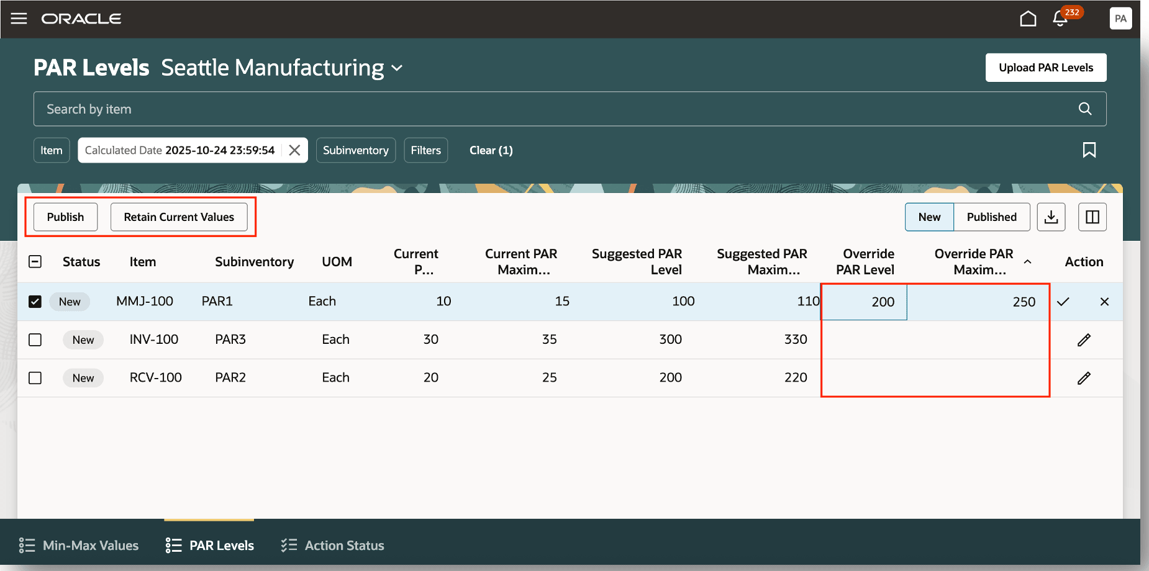Cancel edit X for MMJ-100 row
The height and width of the screenshot is (571, 1149).
(1104, 302)
